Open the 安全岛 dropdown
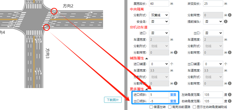 pyautogui.click(x=159, y=21)
